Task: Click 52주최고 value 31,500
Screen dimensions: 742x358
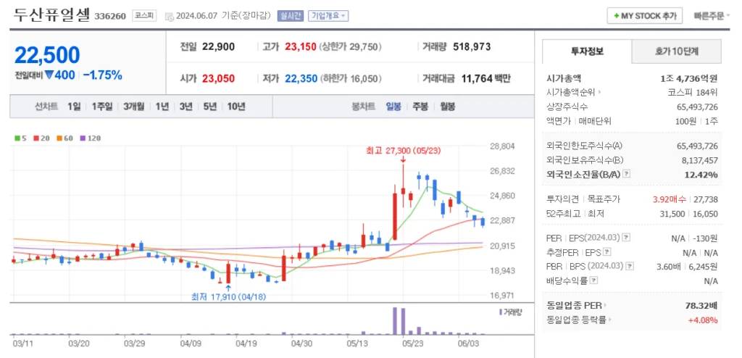Action: [x=672, y=214]
